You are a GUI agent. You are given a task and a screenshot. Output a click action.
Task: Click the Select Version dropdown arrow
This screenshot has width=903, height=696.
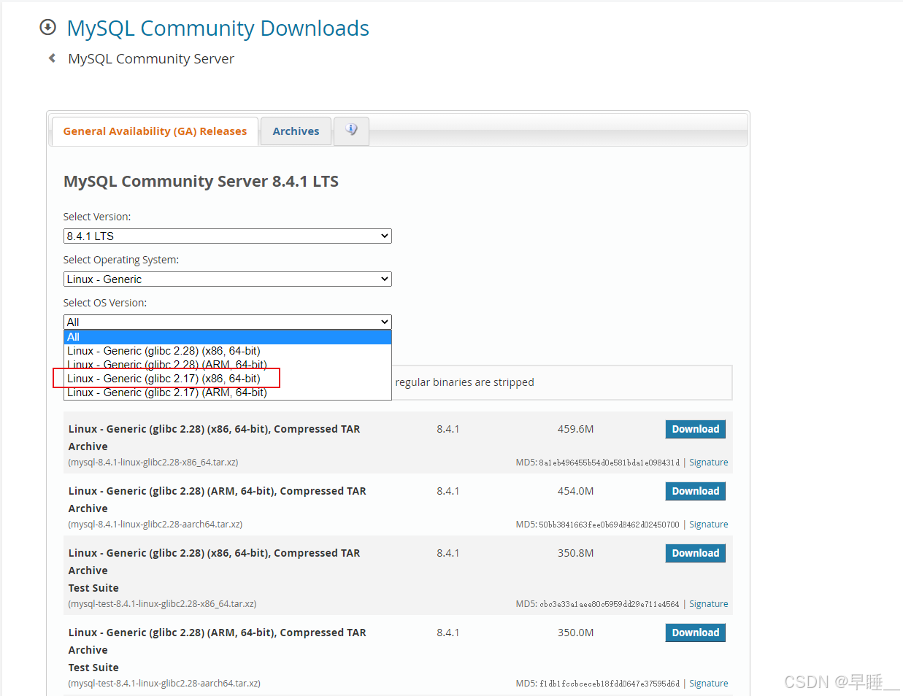click(384, 236)
